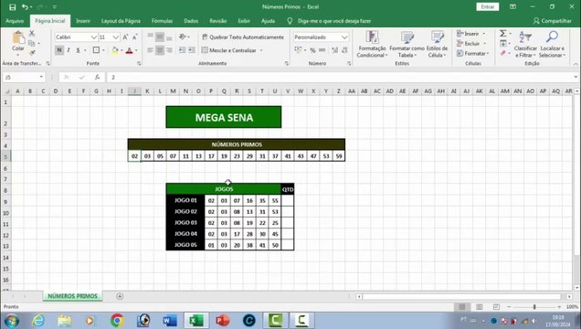Click the accounting number format icon
The height and width of the screenshot is (329, 581).
[299, 50]
